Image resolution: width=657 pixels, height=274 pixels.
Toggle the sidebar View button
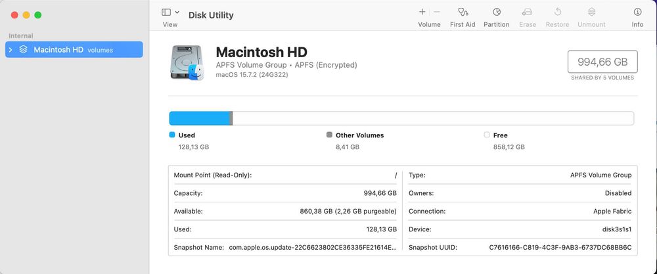tap(166, 12)
